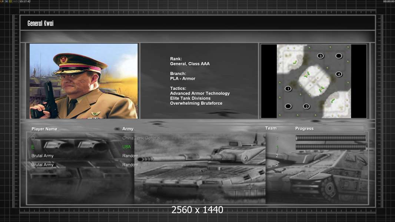Click the loading progress bar for player D

click(x=331, y=138)
